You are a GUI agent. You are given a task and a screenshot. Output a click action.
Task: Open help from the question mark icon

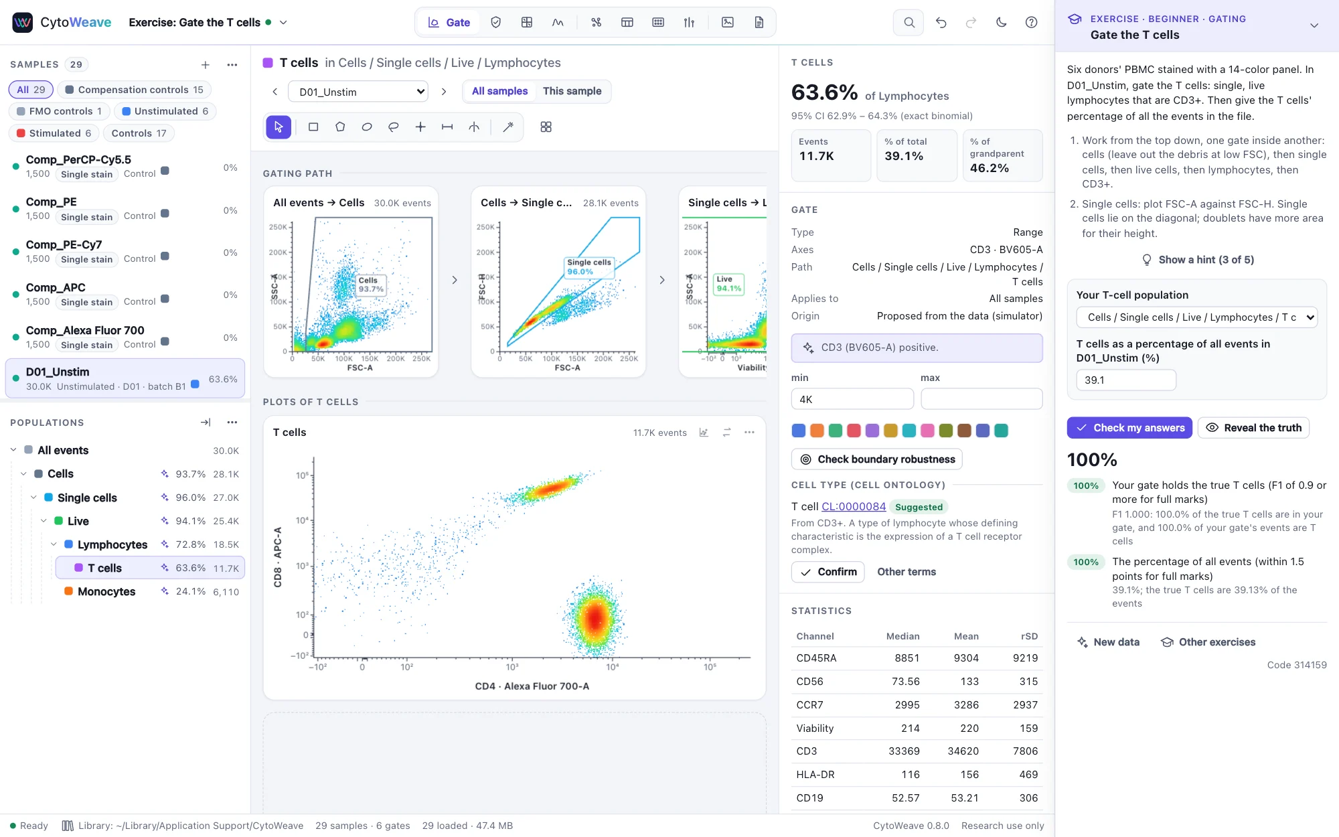click(x=1031, y=22)
